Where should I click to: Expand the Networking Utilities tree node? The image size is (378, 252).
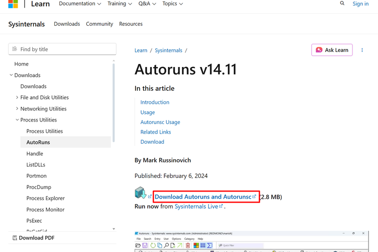click(17, 109)
